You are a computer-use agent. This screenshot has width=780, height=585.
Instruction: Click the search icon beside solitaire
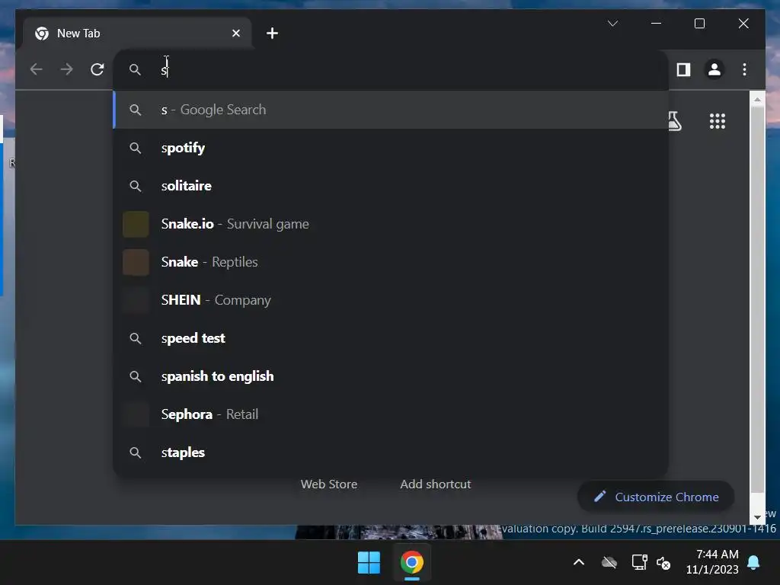pos(136,186)
